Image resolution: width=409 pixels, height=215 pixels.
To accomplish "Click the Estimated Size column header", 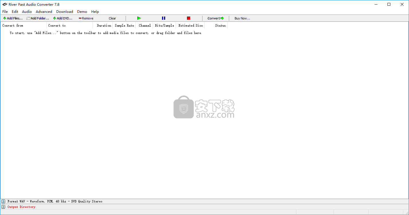I will pyautogui.click(x=190, y=25).
